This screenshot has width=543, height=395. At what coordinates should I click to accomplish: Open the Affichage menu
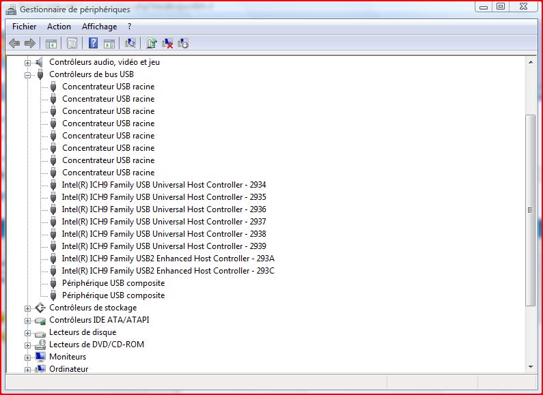(x=100, y=27)
